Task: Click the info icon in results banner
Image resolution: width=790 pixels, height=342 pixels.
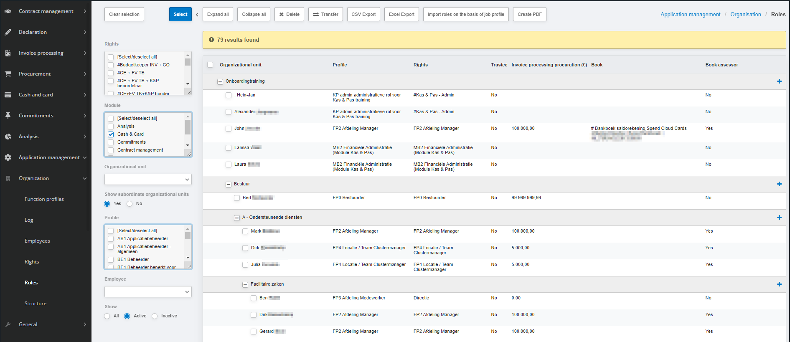Action: (211, 40)
